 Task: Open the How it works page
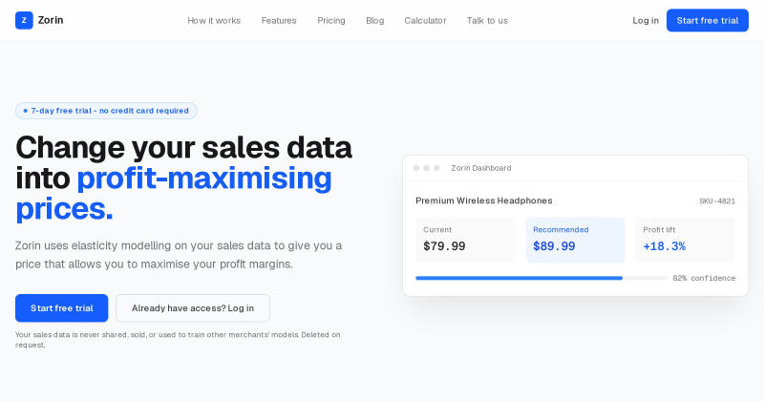(x=214, y=20)
